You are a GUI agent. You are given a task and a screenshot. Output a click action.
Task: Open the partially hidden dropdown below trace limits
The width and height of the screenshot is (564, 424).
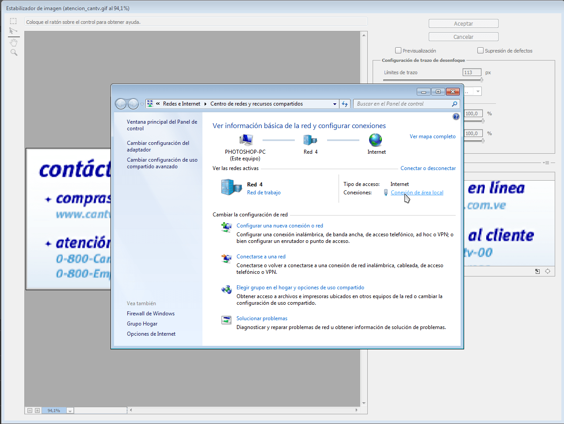point(477,91)
